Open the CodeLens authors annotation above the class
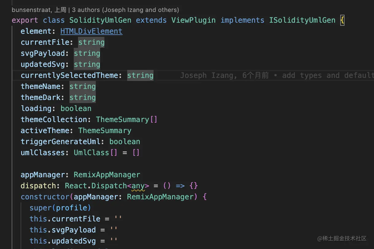374x249 pixels. coord(95,10)
